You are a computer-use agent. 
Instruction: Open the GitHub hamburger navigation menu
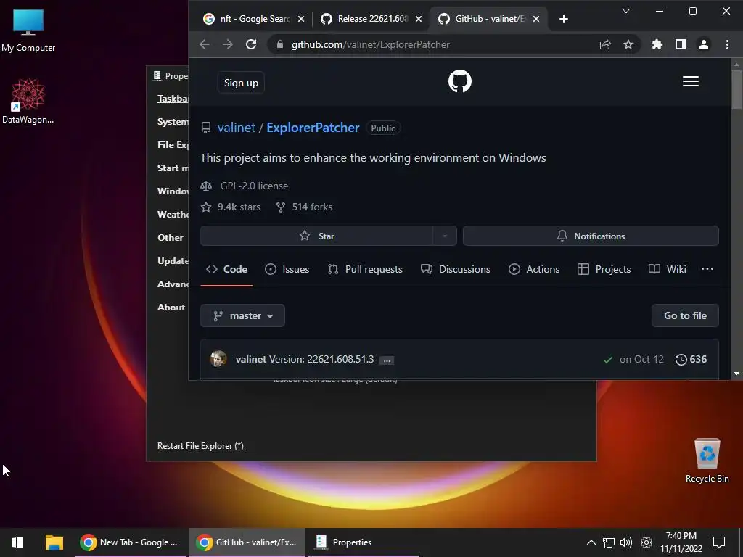tap(691, 81)
